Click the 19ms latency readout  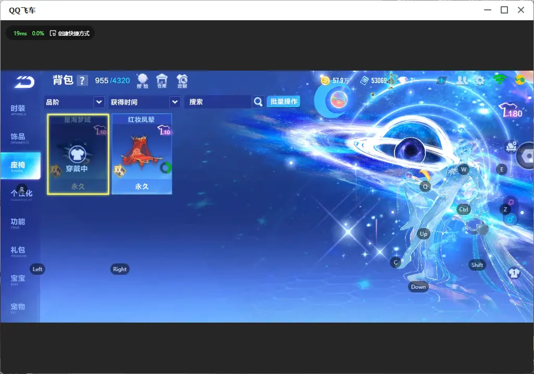tap(20, 33)
